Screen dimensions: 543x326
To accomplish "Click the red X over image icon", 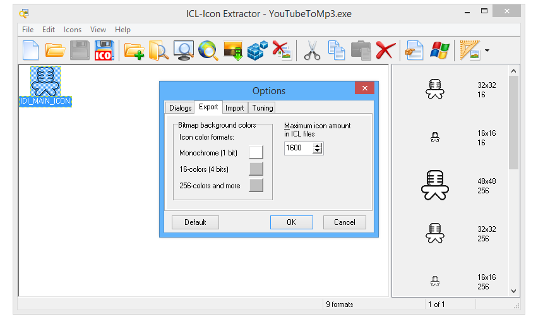I will coord(282,51).
